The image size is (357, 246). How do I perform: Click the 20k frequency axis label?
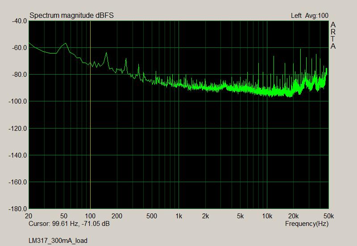(x=294, y=216)
